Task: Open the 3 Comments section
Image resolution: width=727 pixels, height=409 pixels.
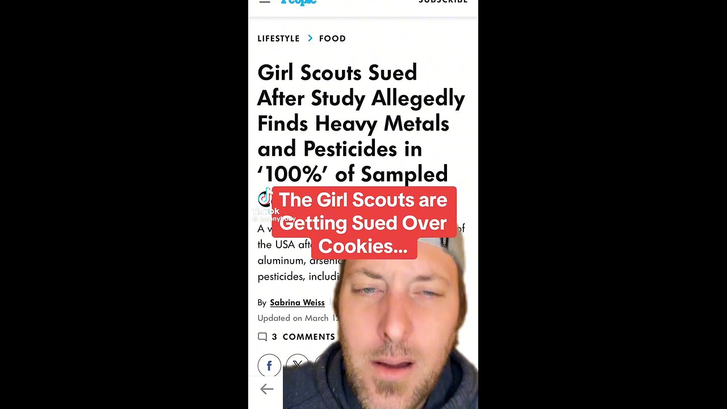Action: pyautogui.click(x=303, y=337)
